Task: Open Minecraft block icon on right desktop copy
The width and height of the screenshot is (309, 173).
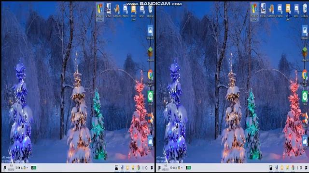Action: point(305,52)
